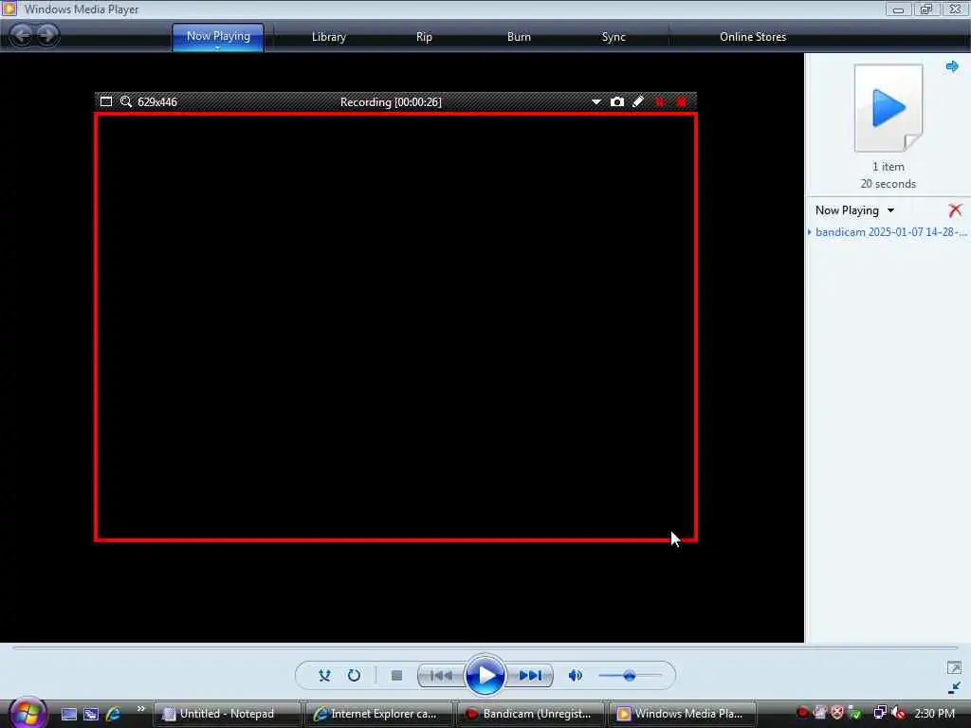Screen dimensions: 971x728
Task: Open the Rip tab
Action: pyautogui.click(x=424, y=37)
